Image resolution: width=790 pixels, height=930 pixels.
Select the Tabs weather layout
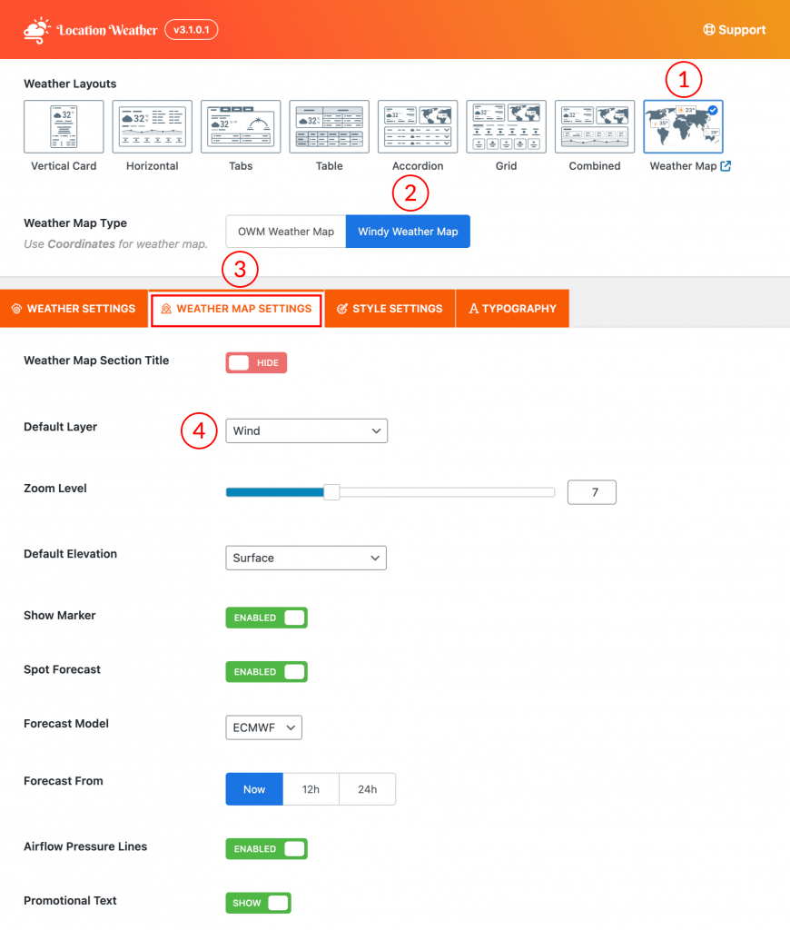tap(240, 126)
